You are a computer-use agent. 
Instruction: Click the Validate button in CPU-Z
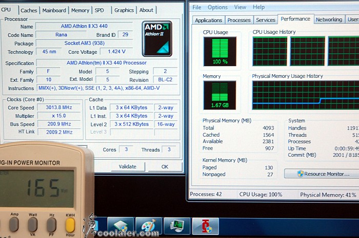pos(128,166)
